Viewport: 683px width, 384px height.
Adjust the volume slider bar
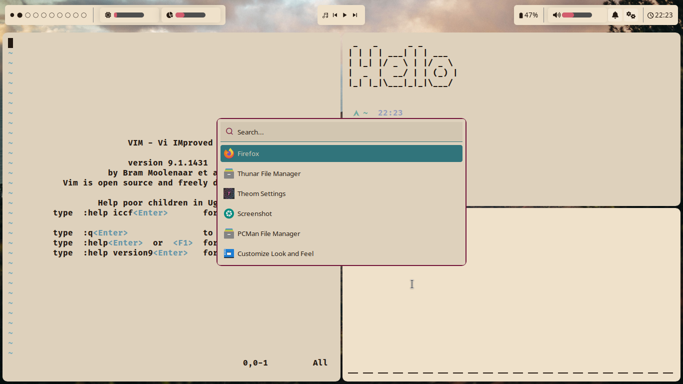click(x=577, y=15)
